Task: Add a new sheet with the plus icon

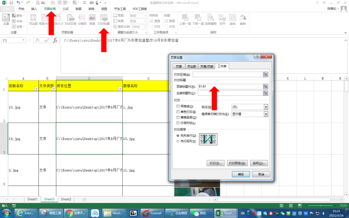Action: click(x=84, y=199)
